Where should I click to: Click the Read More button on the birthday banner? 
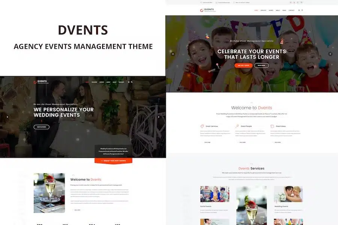coord(261,65)
